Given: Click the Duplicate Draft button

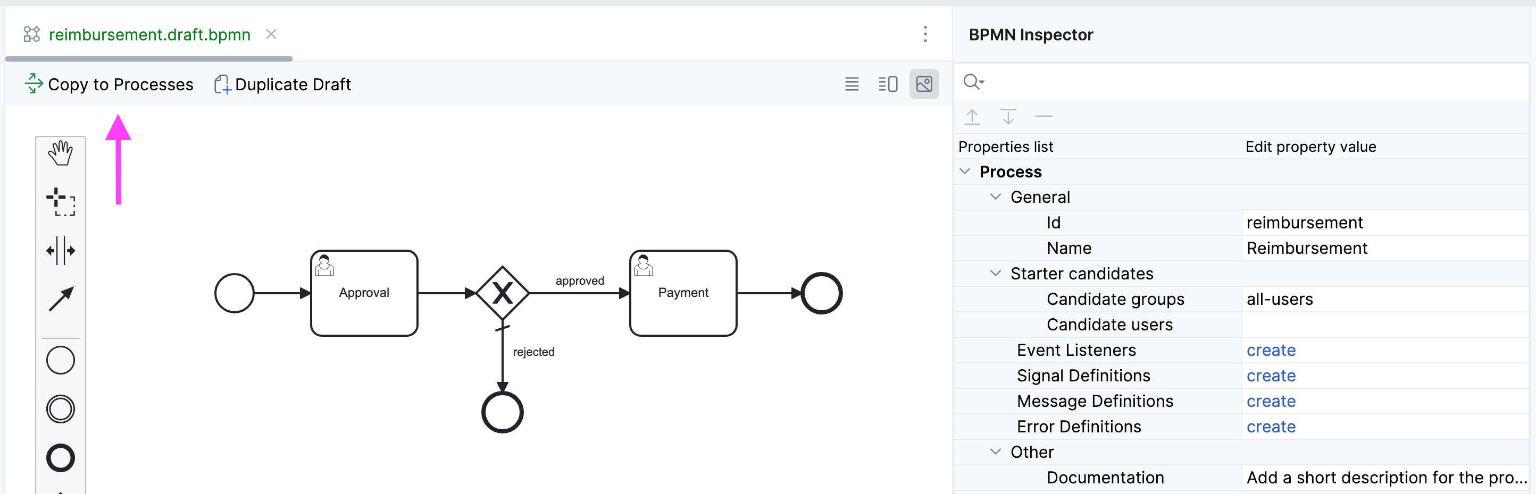Looking at the screenshot, I should [x=281, y=84].
